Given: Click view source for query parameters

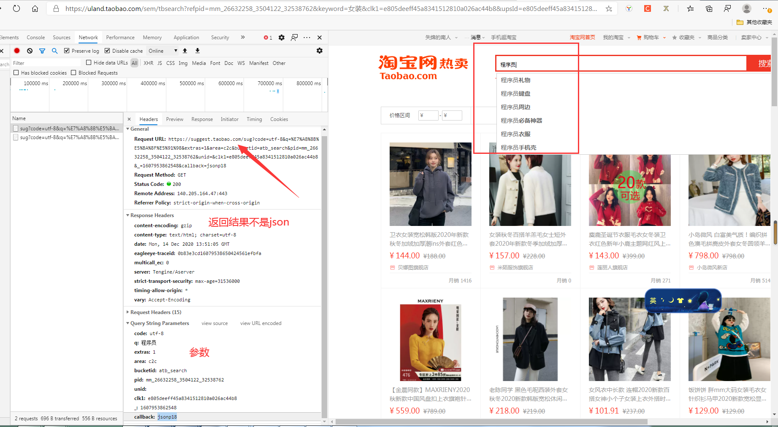Looking at the screenshot, I should [x=214, y=323].
